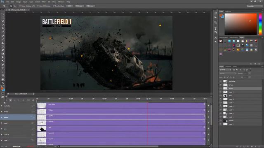Image resolution: width=264 pixels, height=148 pixels.
Task: Open the layer filter Kind dropdown
Action: pyautogui.click(x=225, y=69)
